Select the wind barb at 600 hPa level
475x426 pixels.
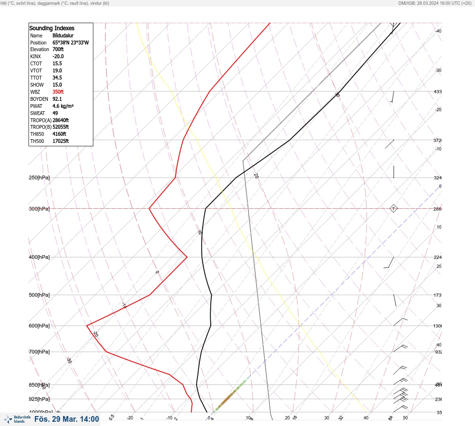pyautogui.click(x=400, y=322)
